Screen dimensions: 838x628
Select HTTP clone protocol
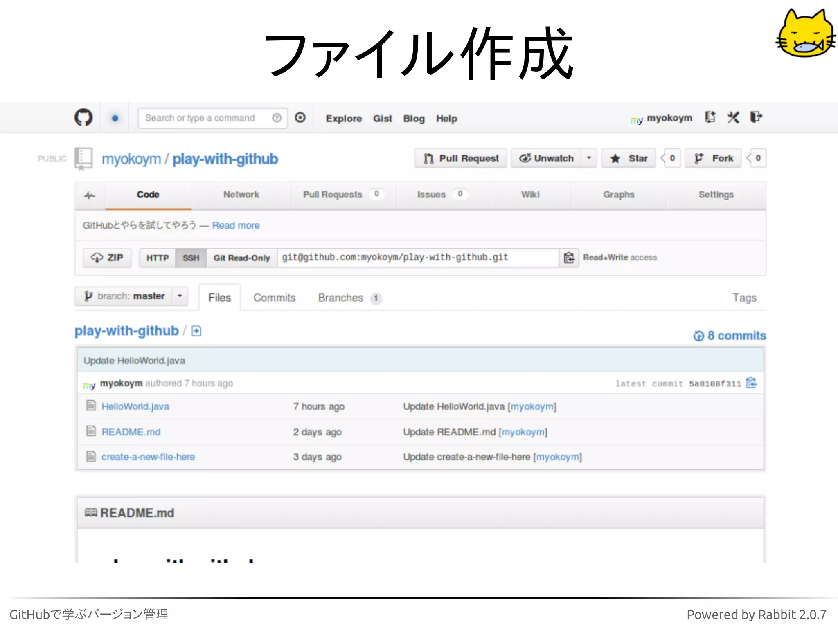(158, 258)
